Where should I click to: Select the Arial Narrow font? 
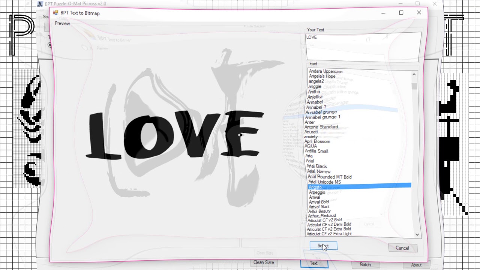pos(319,171)
